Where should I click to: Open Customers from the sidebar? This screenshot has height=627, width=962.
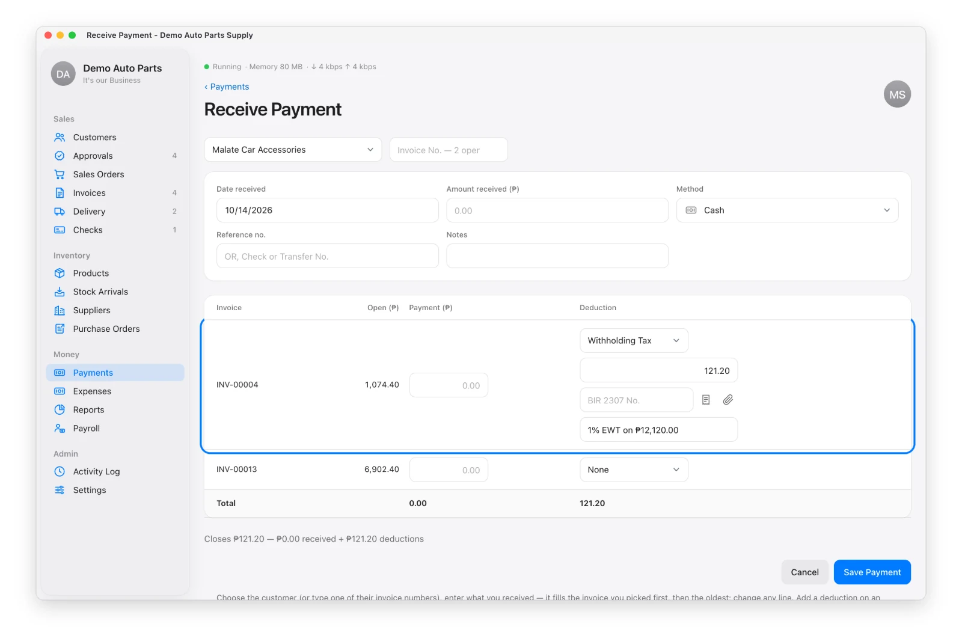coord(115,137)
